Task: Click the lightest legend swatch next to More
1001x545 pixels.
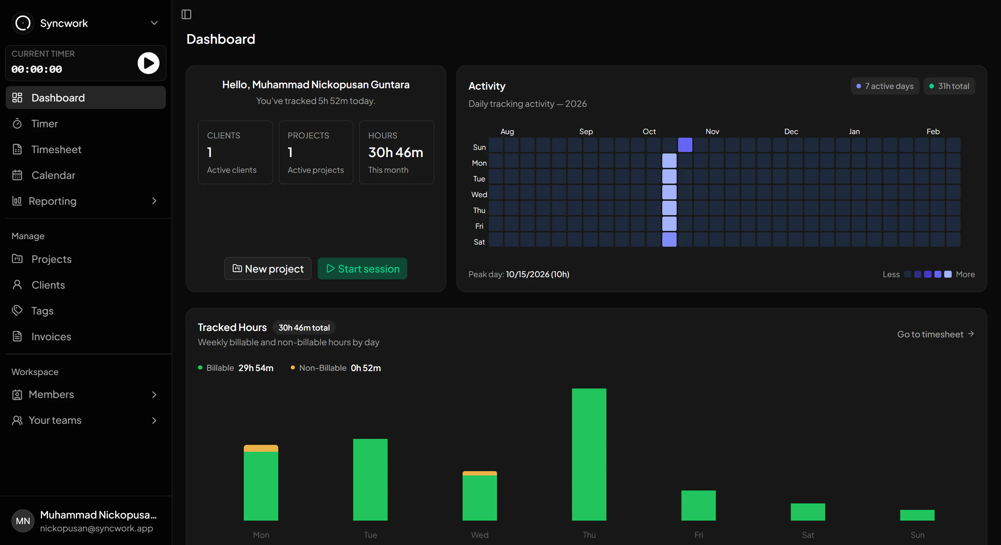Action: pyautogui.click(x=948, y=274)
